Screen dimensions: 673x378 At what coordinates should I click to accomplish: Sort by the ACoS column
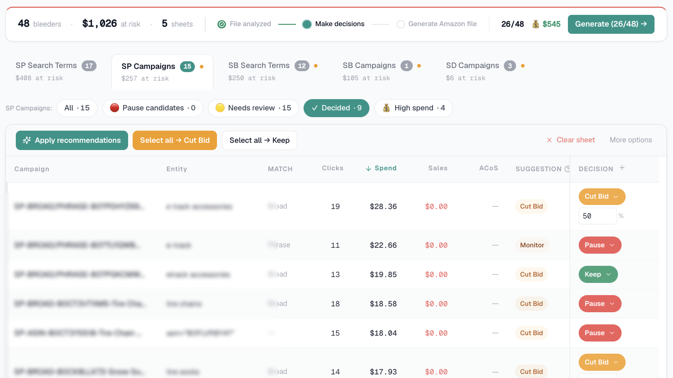(x=489, y=168)
